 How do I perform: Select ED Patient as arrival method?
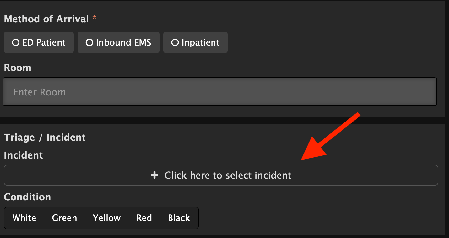39,42
